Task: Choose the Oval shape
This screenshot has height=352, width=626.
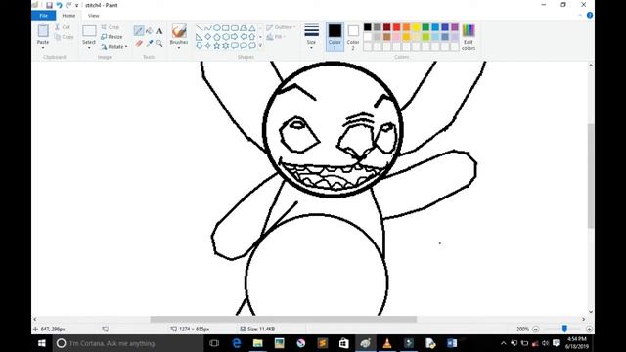Action: [217, 28]
